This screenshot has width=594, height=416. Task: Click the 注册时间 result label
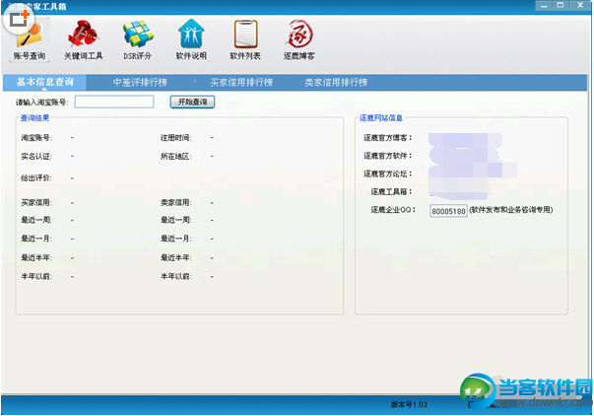pyautogui.click(x=176, y=138)
